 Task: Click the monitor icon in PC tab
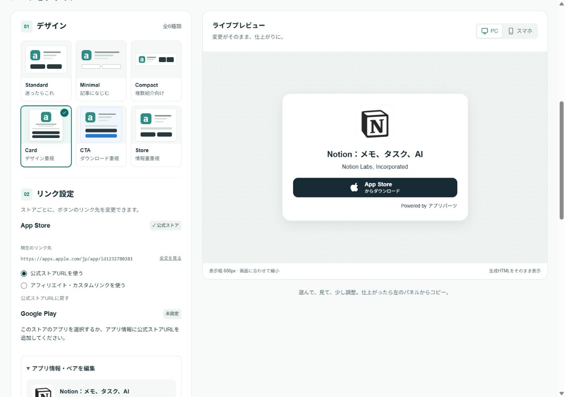click(485, 31)
